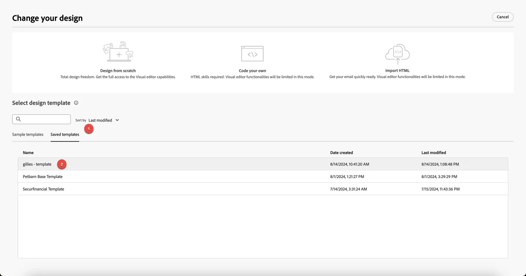Click the Code your own icon

tap(252, 54)
